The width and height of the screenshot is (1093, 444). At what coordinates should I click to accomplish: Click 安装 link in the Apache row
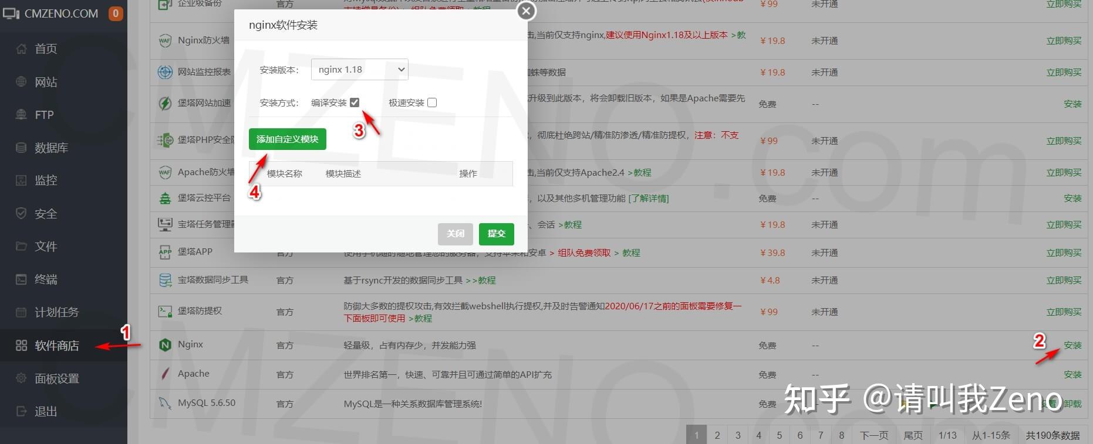pos(1072,374)
